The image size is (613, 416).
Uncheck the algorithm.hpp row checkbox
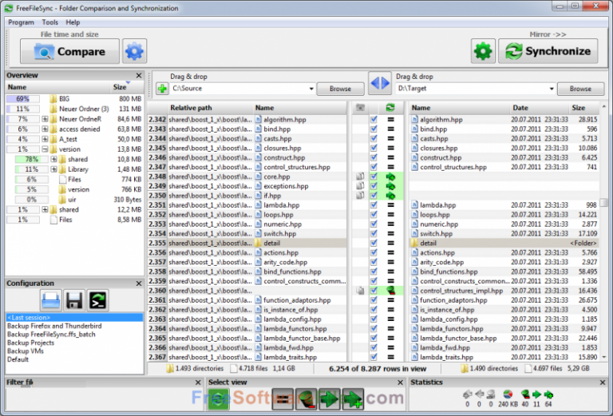click(x=374, y=120)
